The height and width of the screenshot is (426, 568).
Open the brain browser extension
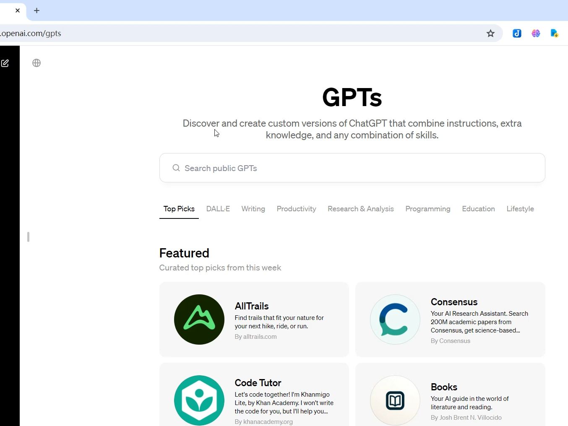tap(536, 34)
